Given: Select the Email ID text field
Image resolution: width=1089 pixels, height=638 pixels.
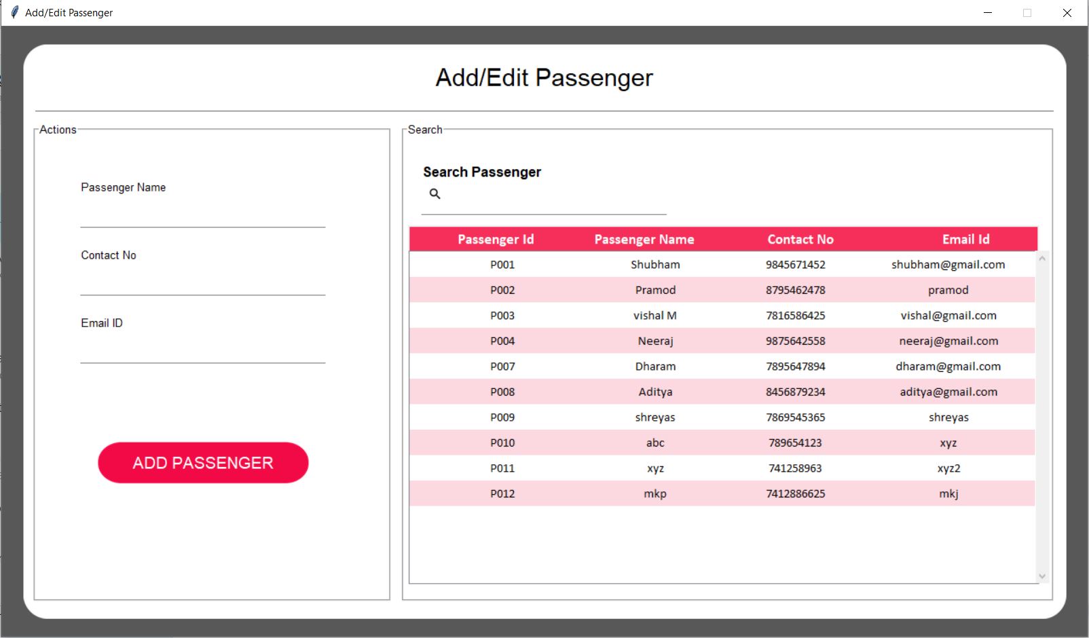Looking at the screenshot, I should tap(202, 351).
